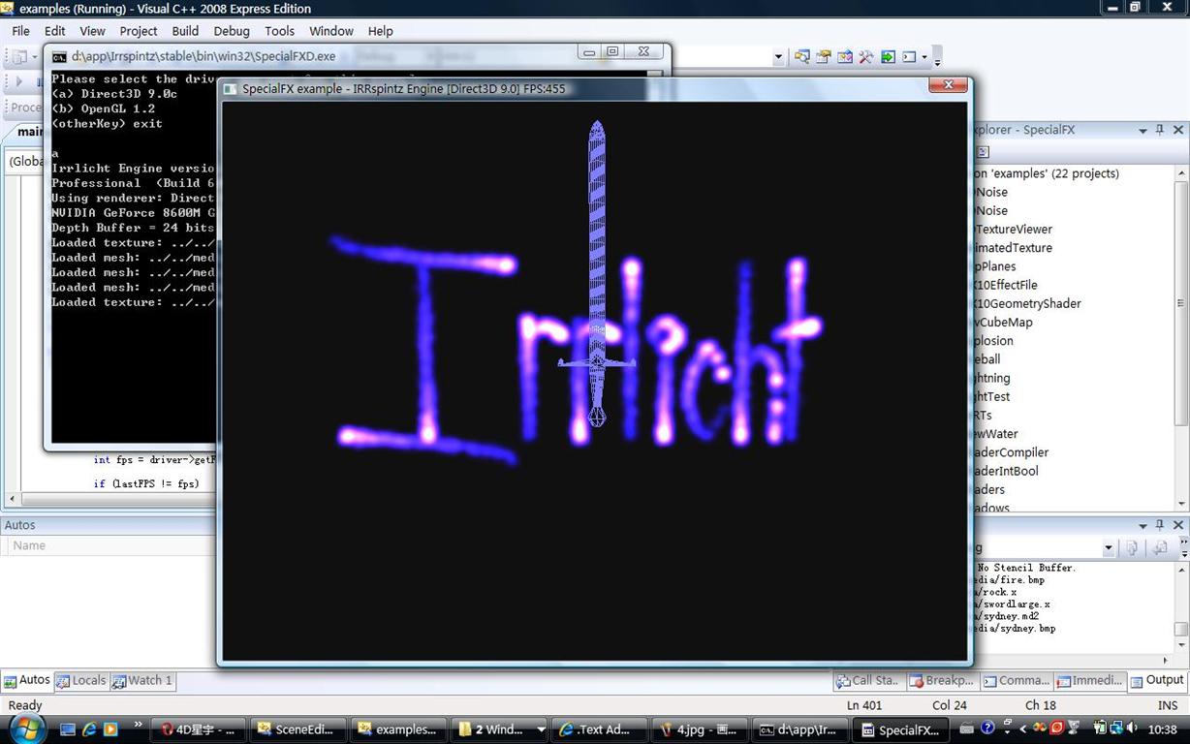Screen dimensions: 1190x744
Task: Launch Windows Media Player from Quick Launch
Action: point(110,728)
